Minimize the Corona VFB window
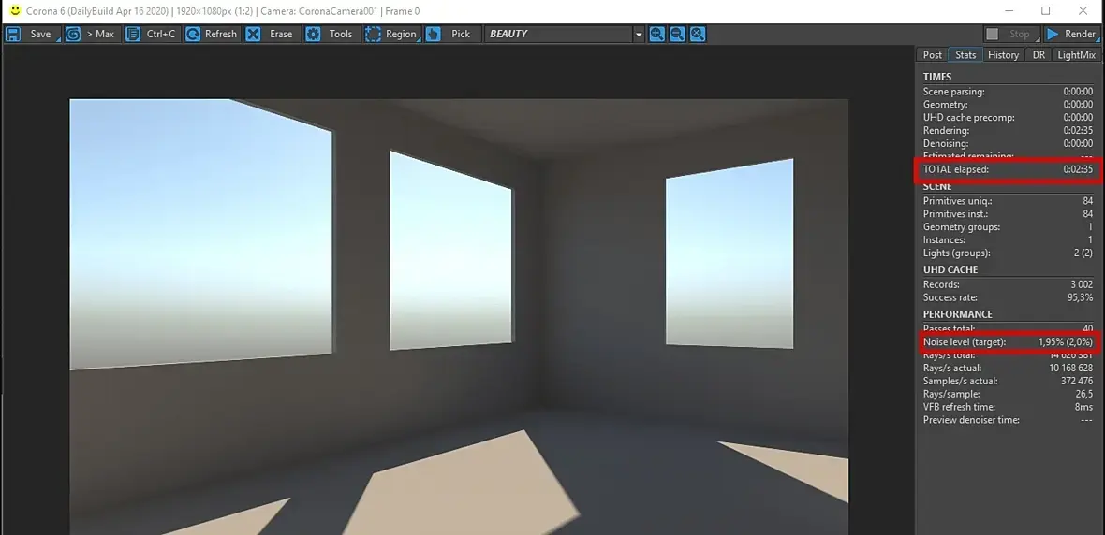The image size is (1105, 535). [x=1009, y=10]
